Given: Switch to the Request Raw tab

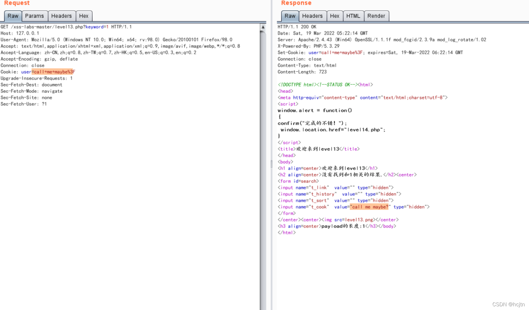Looking at the screenshot, I should pos(13,16).
